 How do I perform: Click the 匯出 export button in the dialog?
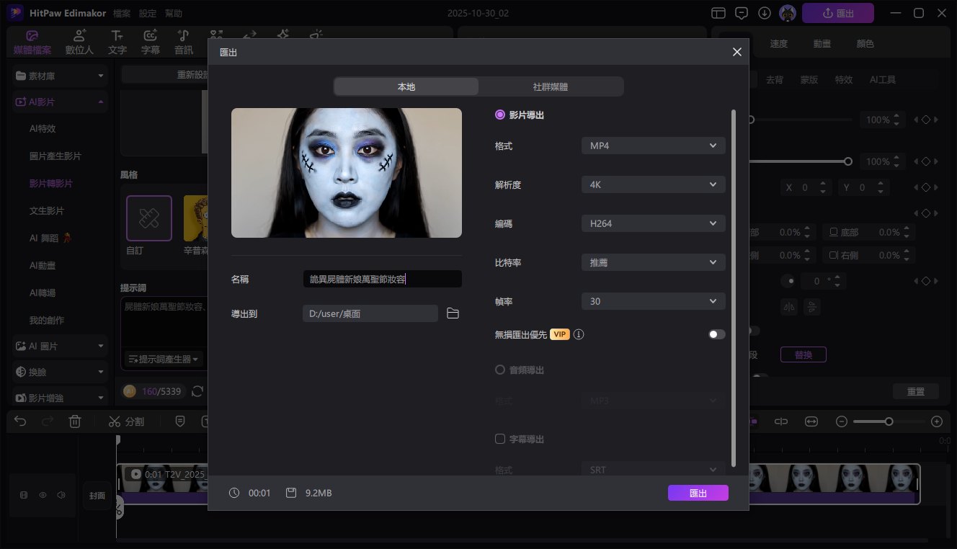point(697,493)
